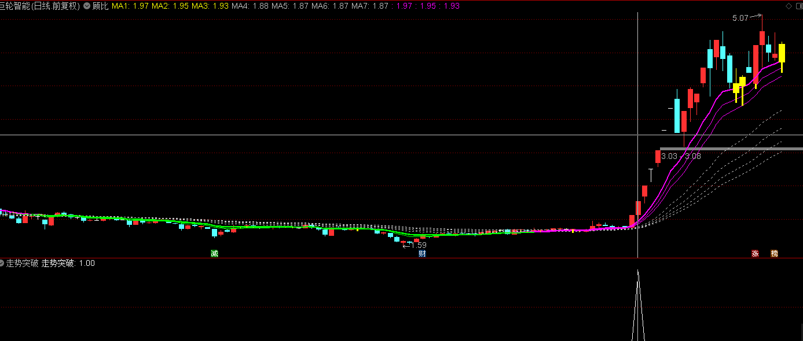Expand the dropdown arrow before 顾比 indicator
This screenshot has width=803, height=341.
[x=87, y=6]
